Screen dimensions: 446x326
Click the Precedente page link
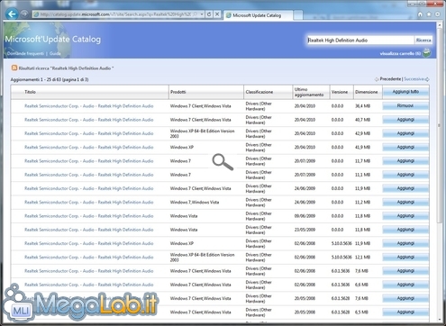390,79
